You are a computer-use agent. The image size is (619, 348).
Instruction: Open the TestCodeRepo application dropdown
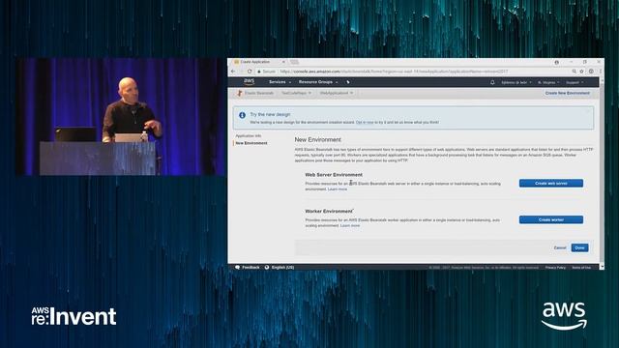point(296,93)
